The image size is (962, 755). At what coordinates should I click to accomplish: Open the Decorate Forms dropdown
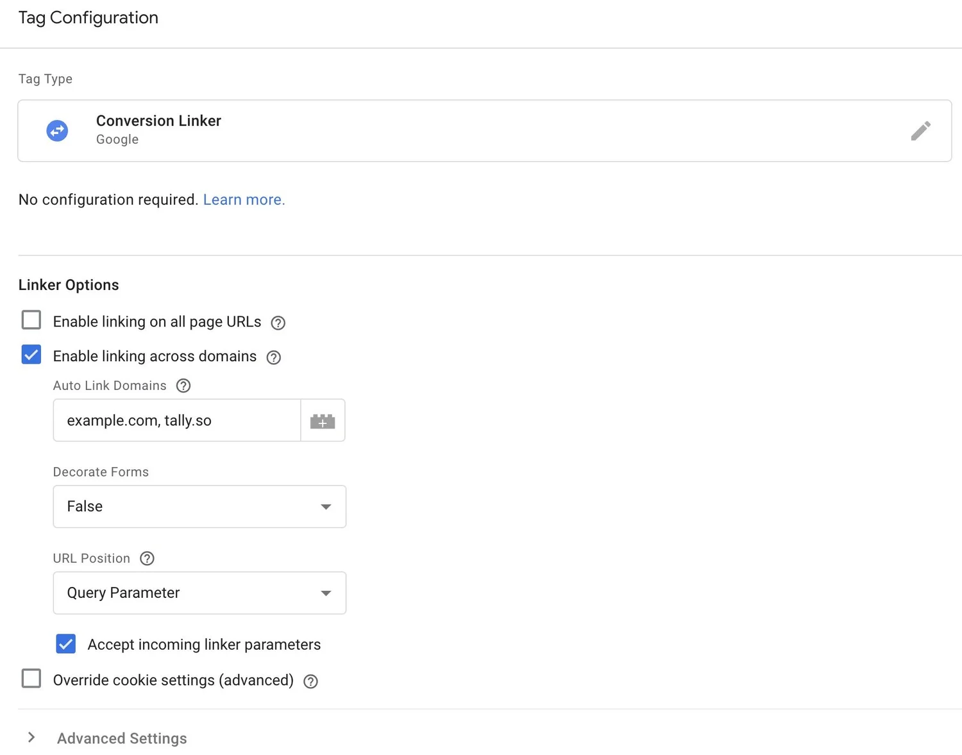[199, 506]
